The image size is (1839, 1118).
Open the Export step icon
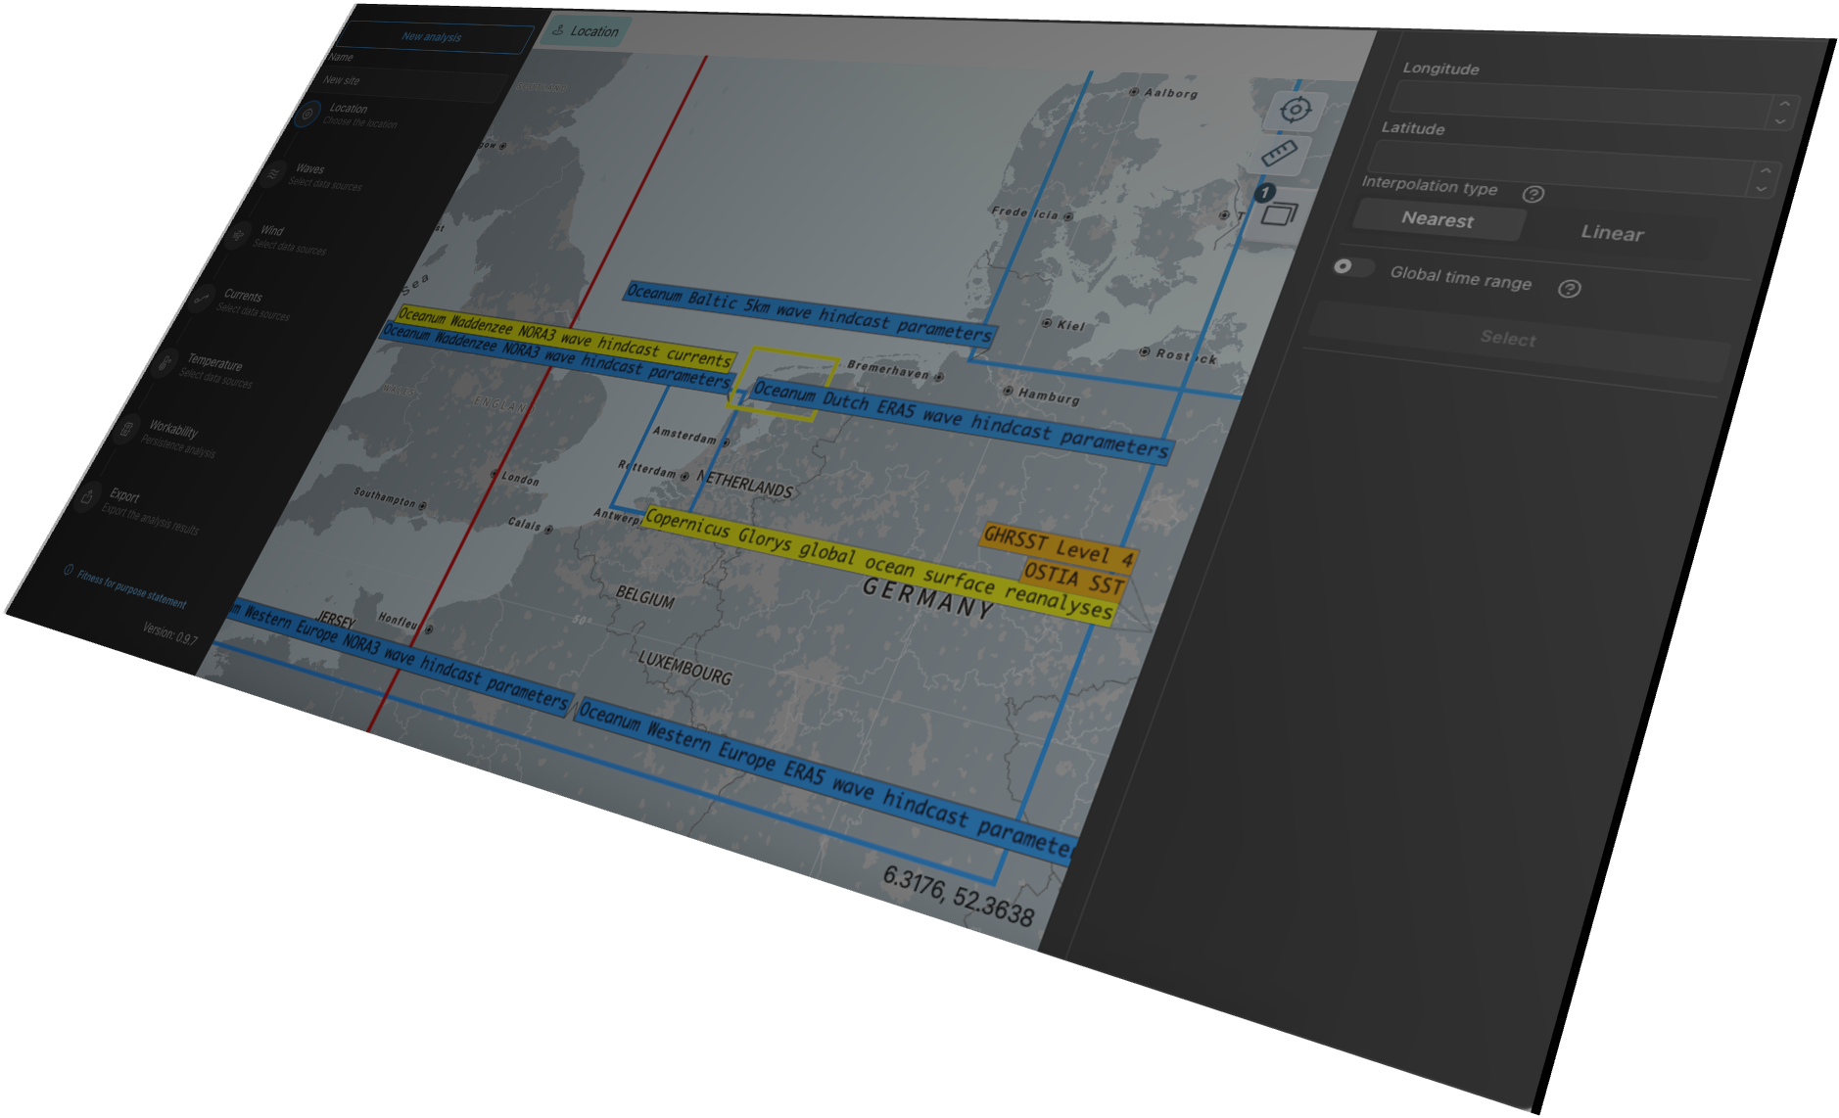(87, 496)
